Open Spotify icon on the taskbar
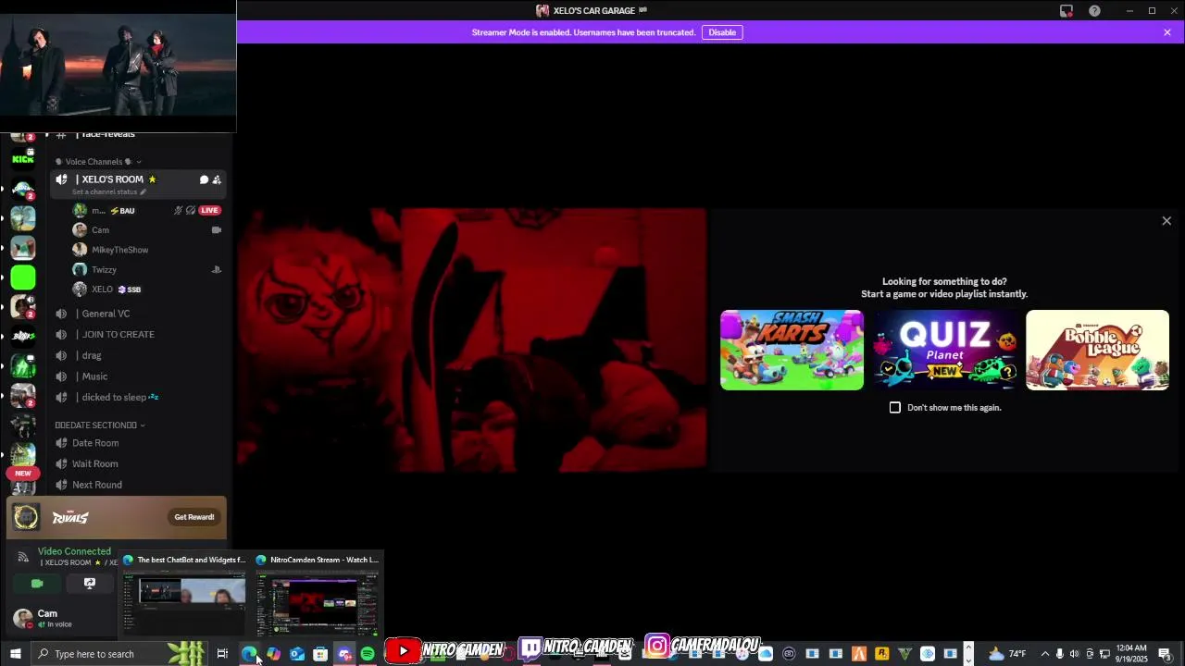 pyautogui.click(x=368, y=654)
